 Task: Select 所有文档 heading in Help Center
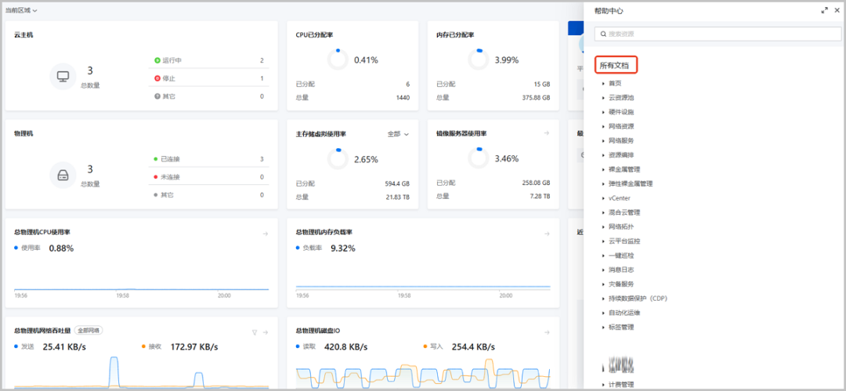(614, 65)
